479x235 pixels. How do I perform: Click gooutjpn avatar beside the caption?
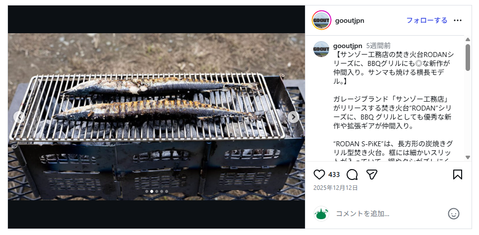[x=321, y=49]
